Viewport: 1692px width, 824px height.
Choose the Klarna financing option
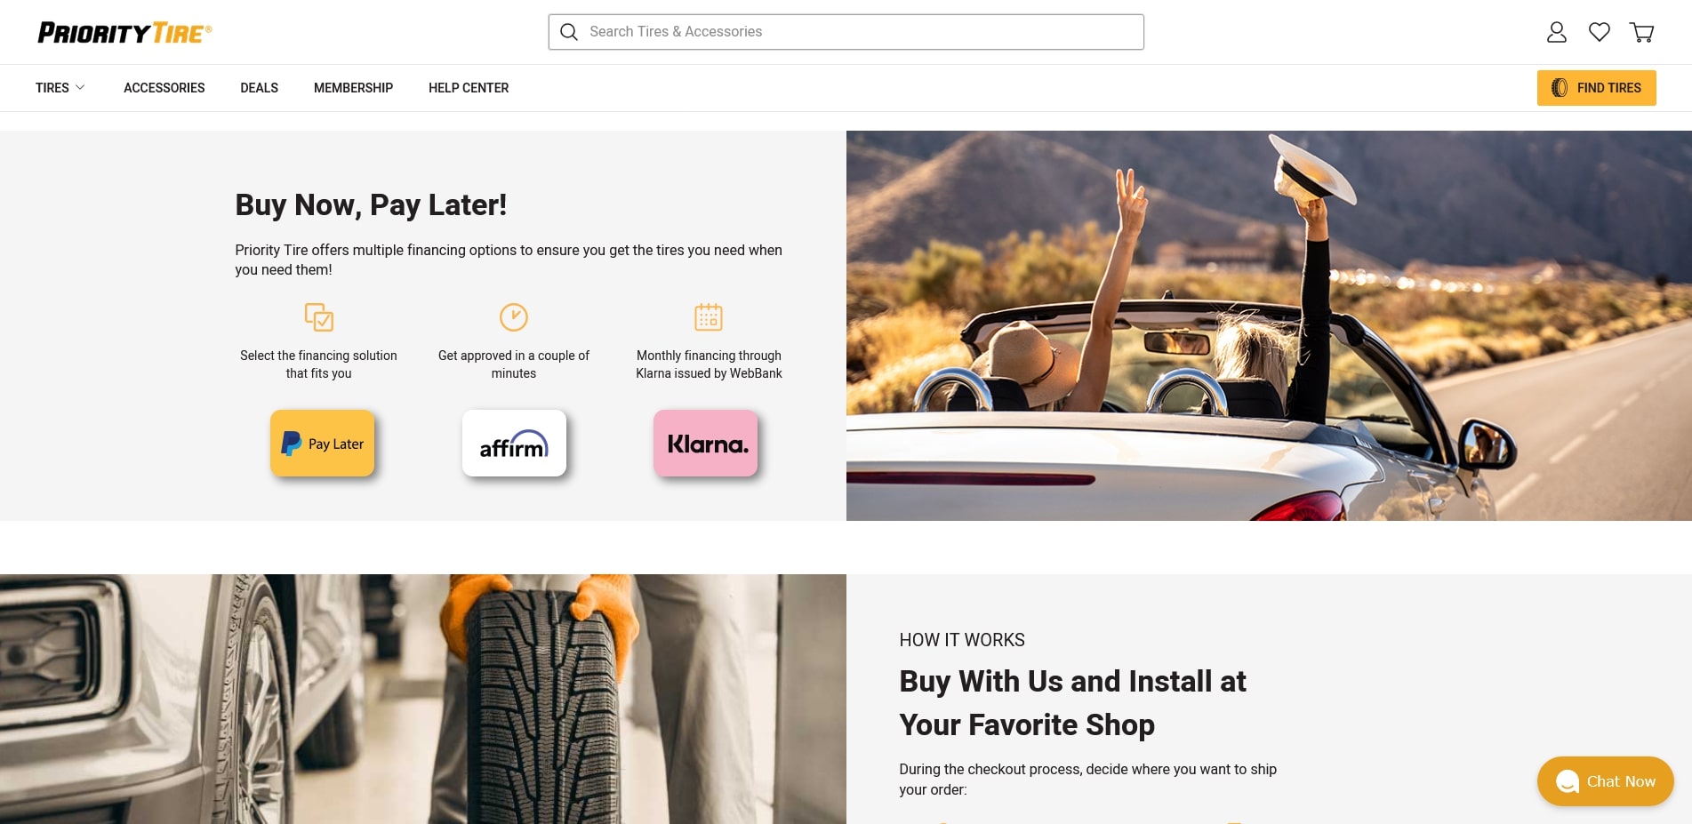[x=706, y=444]
